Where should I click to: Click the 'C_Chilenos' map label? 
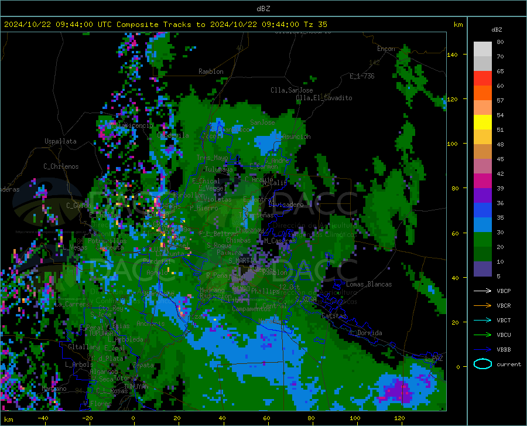61,166
